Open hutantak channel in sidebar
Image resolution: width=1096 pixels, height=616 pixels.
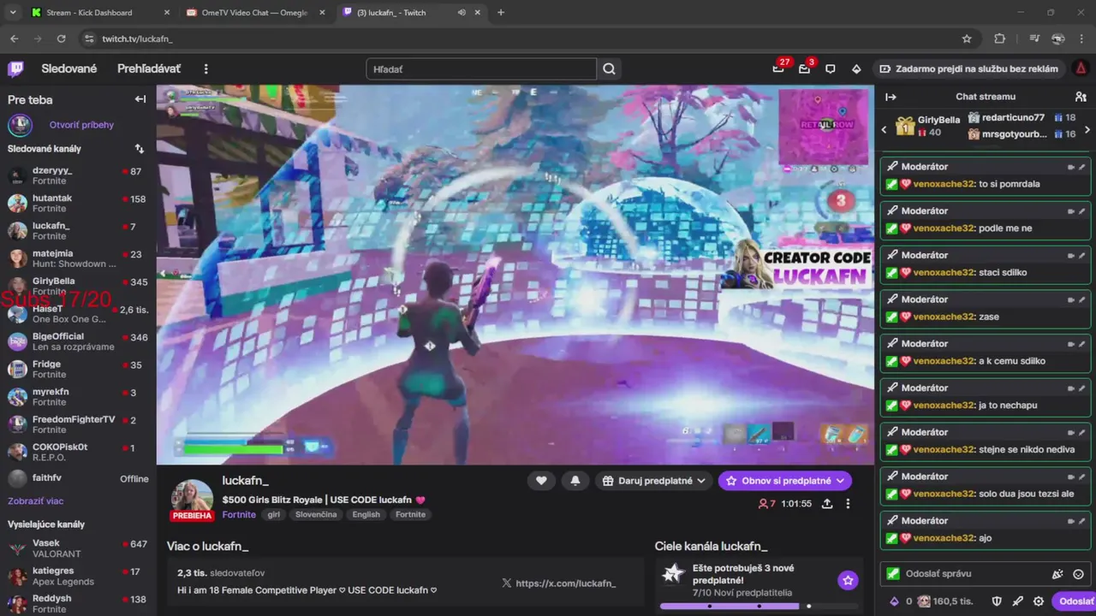click(x=78, y=203)
